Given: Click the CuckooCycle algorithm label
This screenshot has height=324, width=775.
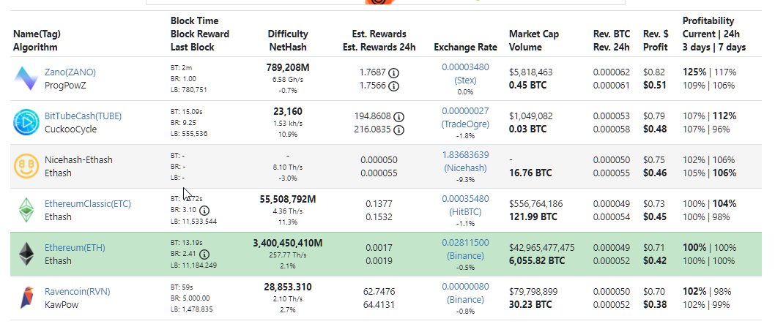Looking at the screenshot, I should point(70,129).
